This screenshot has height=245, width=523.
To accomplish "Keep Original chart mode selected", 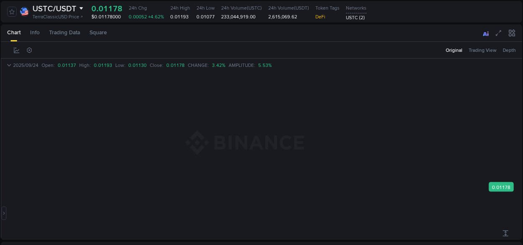I will [454, 50].
